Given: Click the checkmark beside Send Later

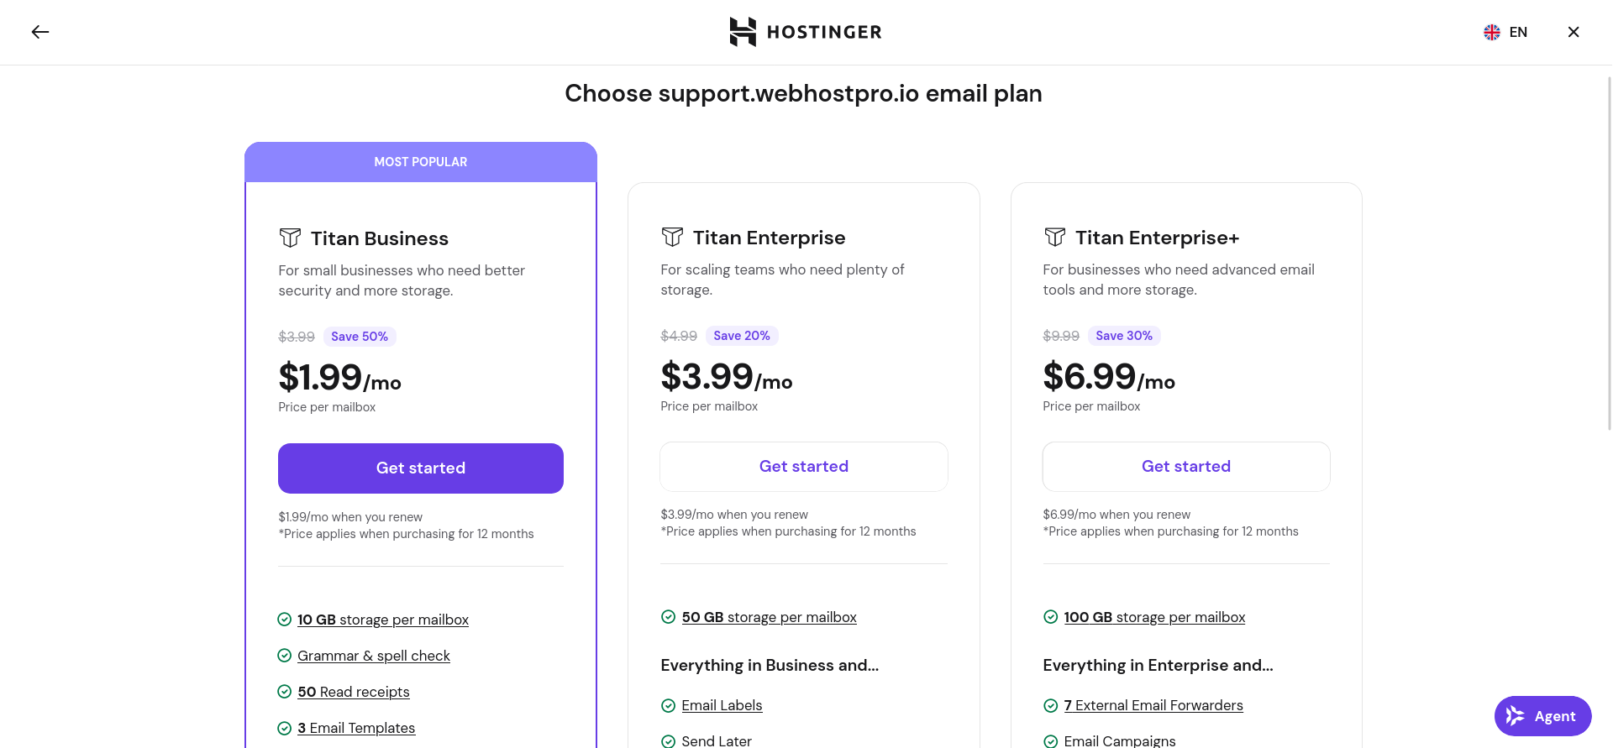Looking at the screenshot, I should click(668, 741).
